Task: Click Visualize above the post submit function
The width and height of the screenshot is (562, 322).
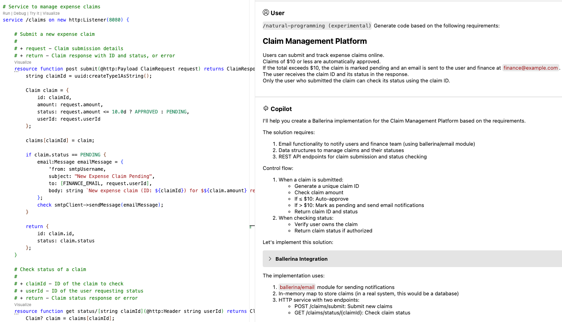Action: [23, 62]
